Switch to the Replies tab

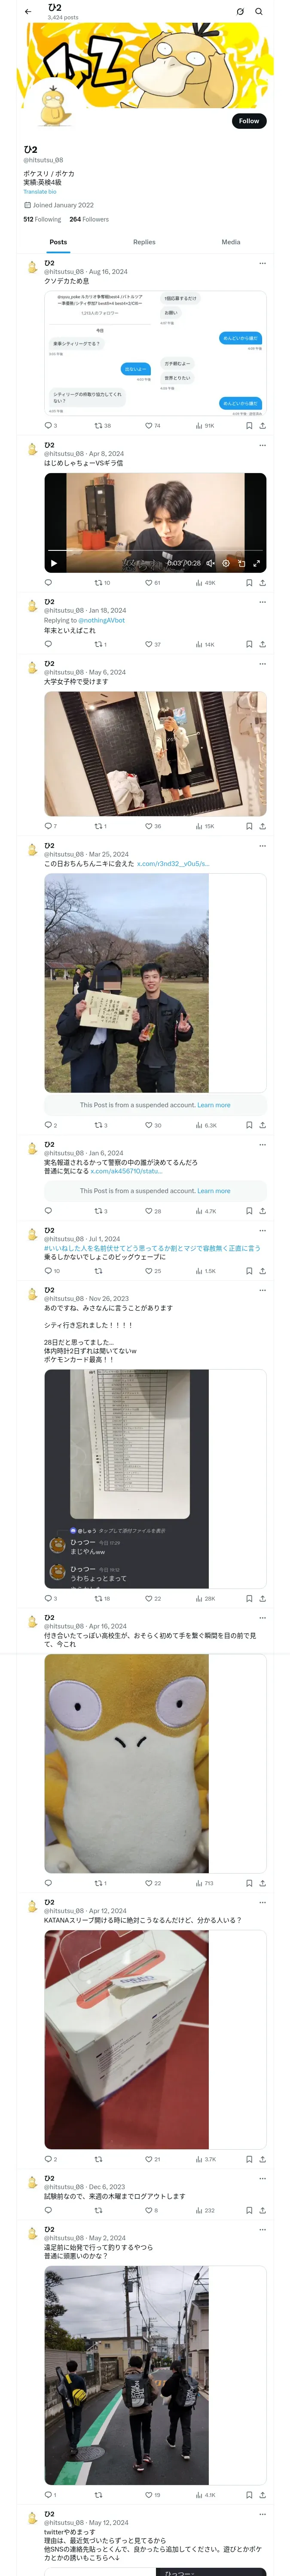[x=144, y=242]
